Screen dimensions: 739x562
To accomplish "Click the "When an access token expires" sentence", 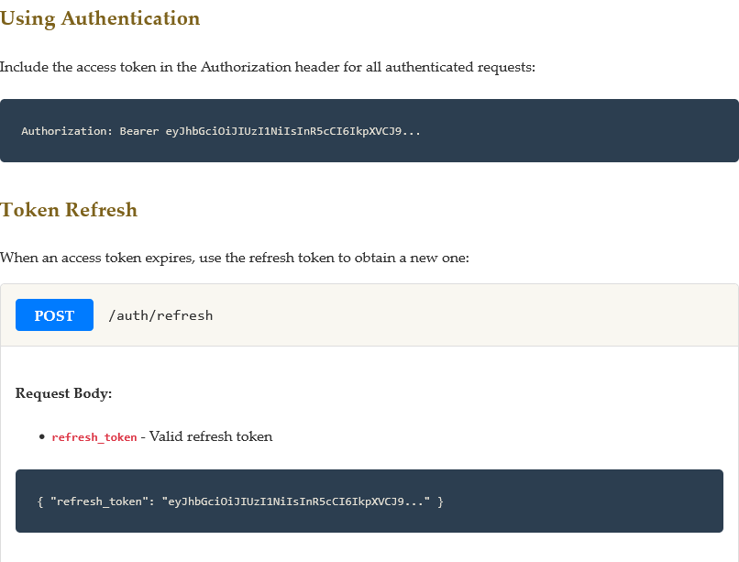I will click(234, 258).
